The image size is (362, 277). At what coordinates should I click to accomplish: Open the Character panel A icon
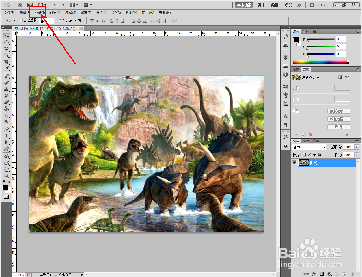coord(286,116)
